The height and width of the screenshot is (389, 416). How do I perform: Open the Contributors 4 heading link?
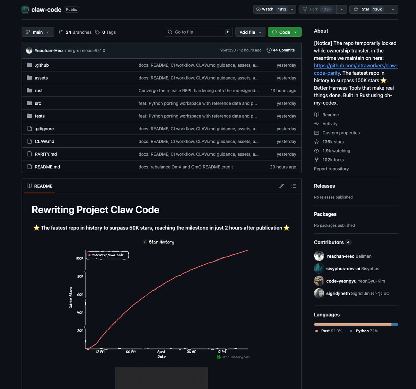[333, 242]
